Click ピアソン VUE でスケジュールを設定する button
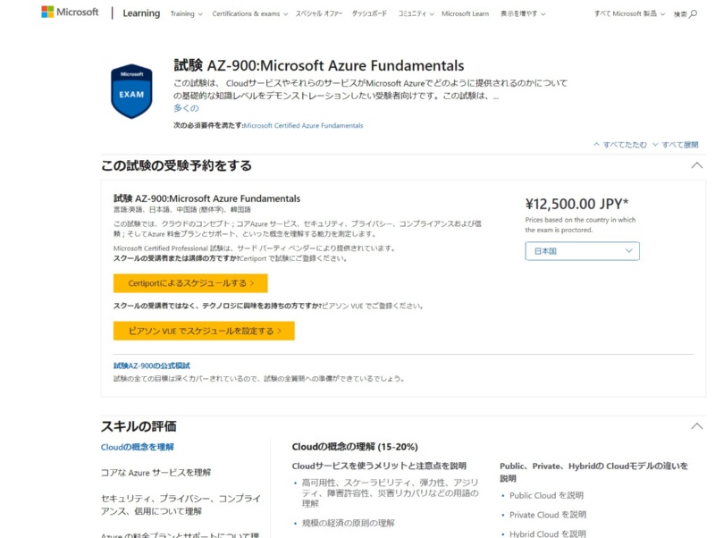The image size is (715, 538). pos(204,331)
